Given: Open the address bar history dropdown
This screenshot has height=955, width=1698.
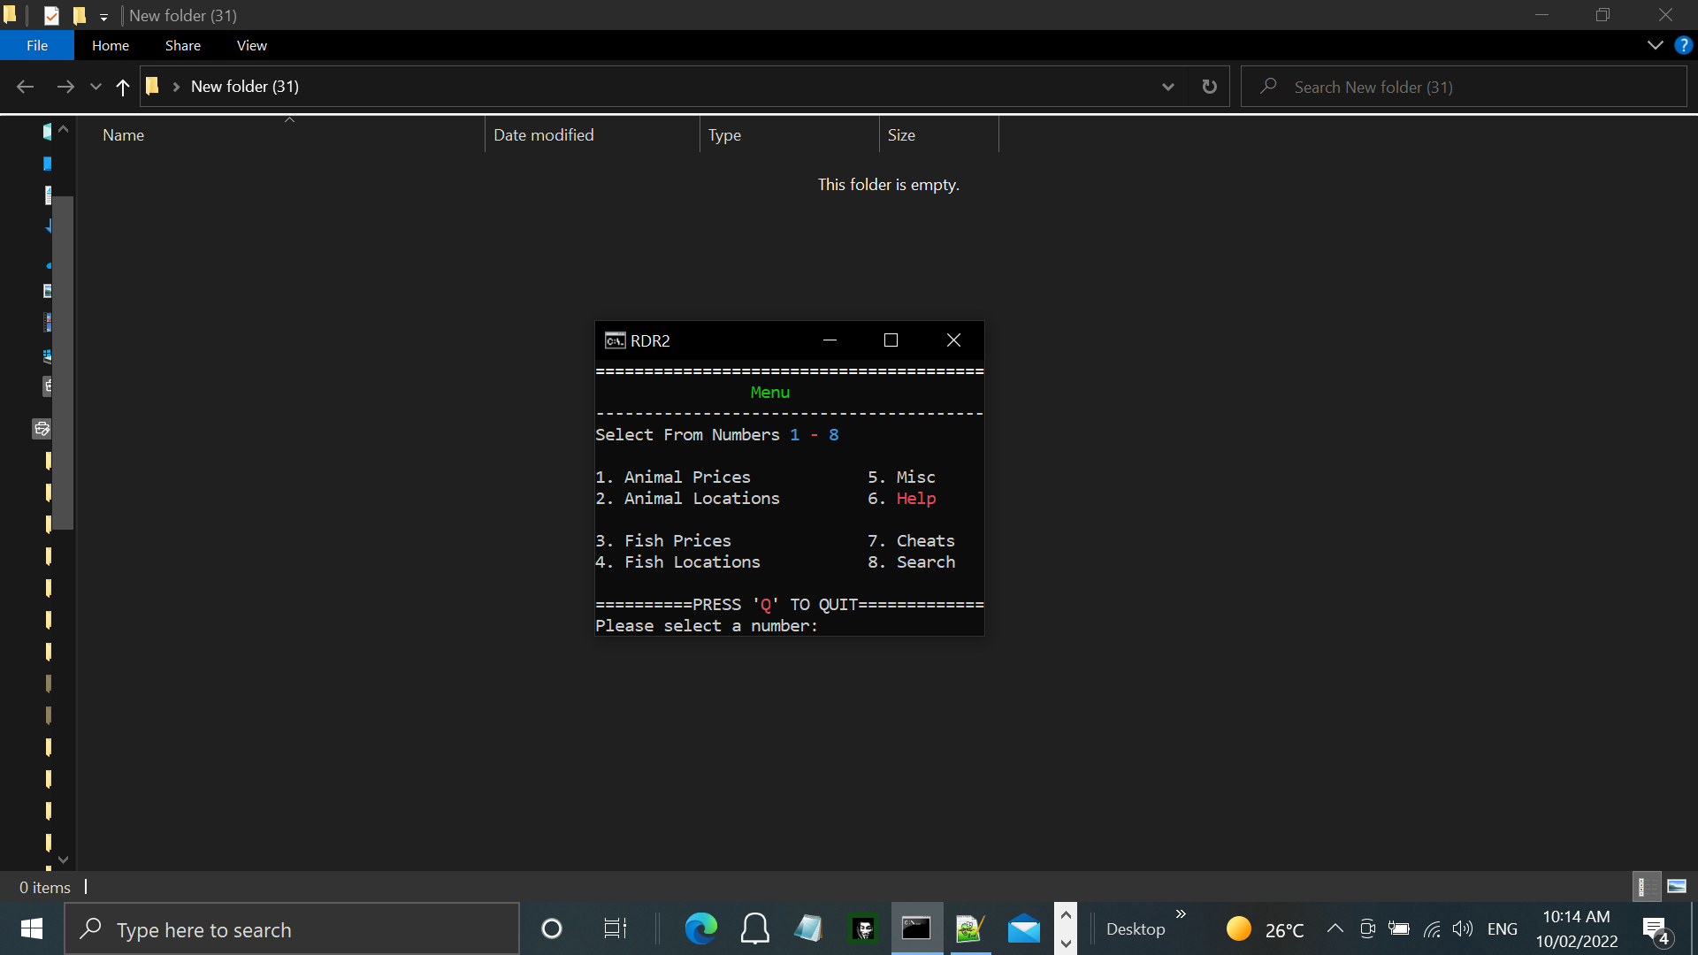Looking at the screenshot, I should (1167, 87).
